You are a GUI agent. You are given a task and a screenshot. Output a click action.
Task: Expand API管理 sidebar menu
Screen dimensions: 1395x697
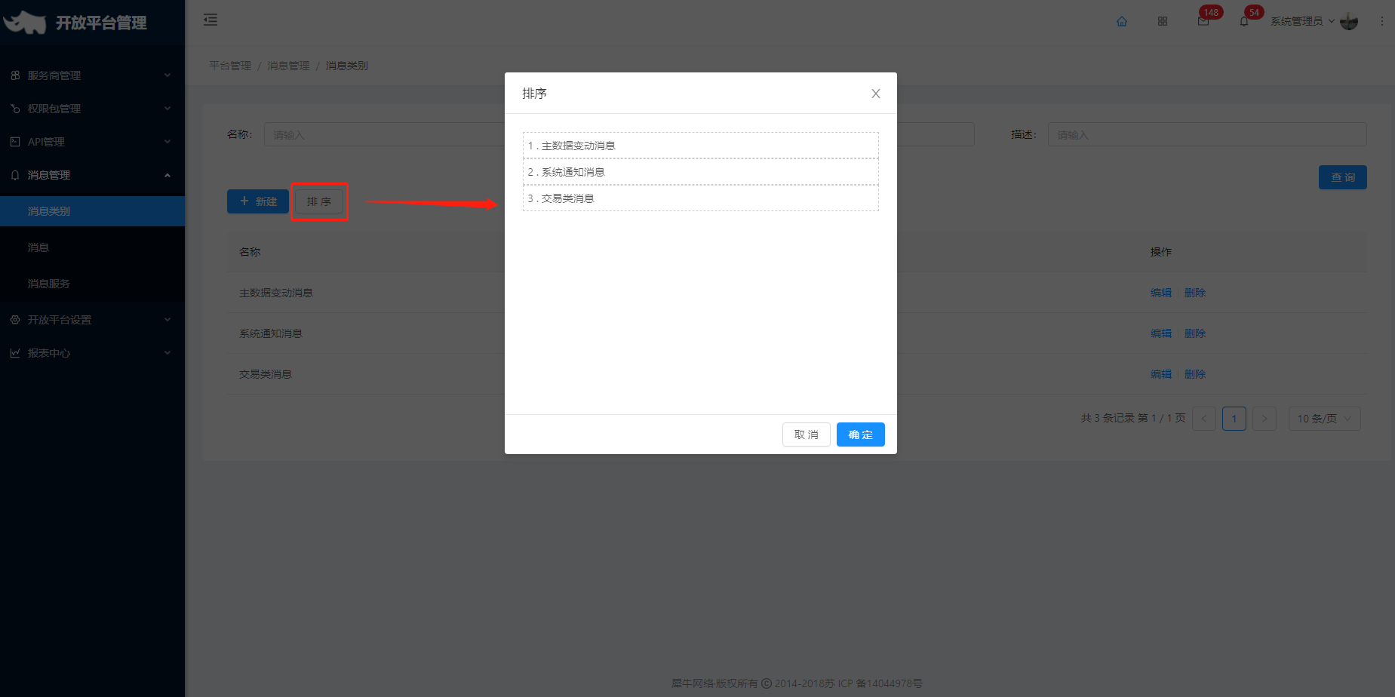point(92,142)
